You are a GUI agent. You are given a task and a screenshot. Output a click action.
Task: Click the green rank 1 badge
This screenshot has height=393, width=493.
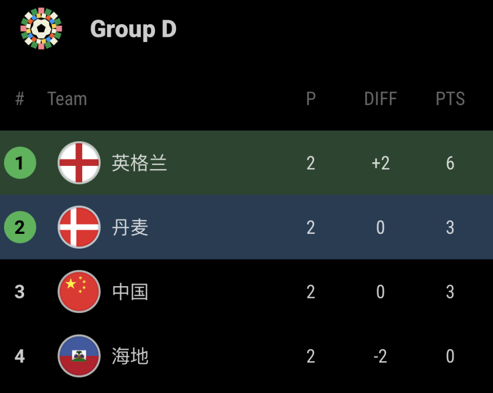[20, 163]
